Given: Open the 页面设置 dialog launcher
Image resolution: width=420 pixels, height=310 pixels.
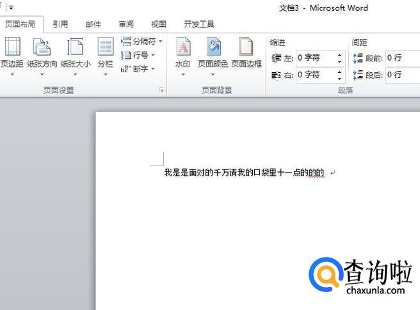Looking at the screenshot, I should tap(161, 90).
